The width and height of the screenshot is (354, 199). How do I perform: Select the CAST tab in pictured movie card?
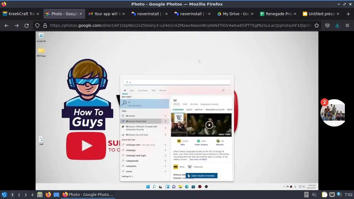tap(189, 110)
